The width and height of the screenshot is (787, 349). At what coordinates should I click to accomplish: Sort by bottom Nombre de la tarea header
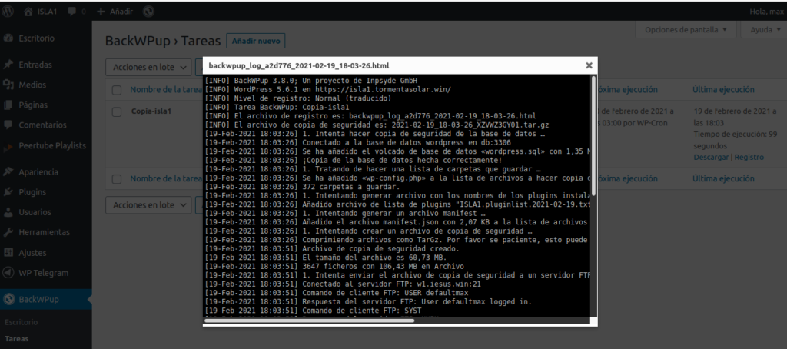(166, 178)
